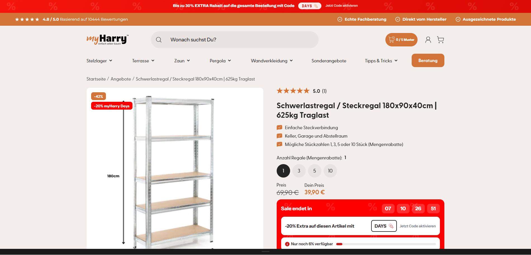The height and width of the screenshot is (255, 531).
Task: Expand the Terrasse dropdown menu
Action: coord(143,61)
